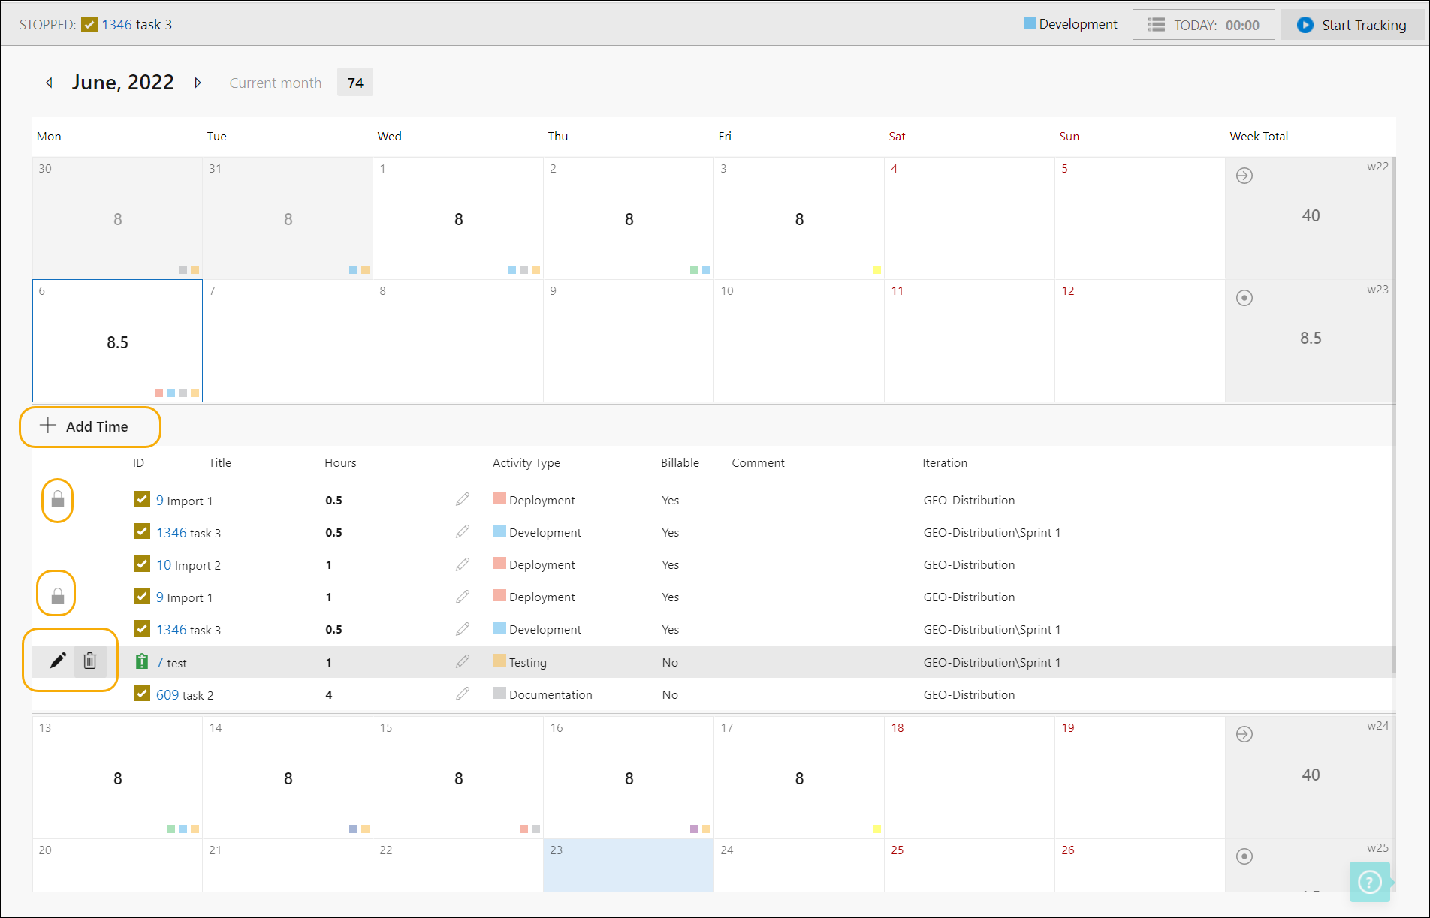Click the 74 month total badge

click(x=355, y=83)
